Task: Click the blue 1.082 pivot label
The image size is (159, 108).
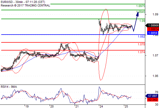Action: (x=141, y=36)
